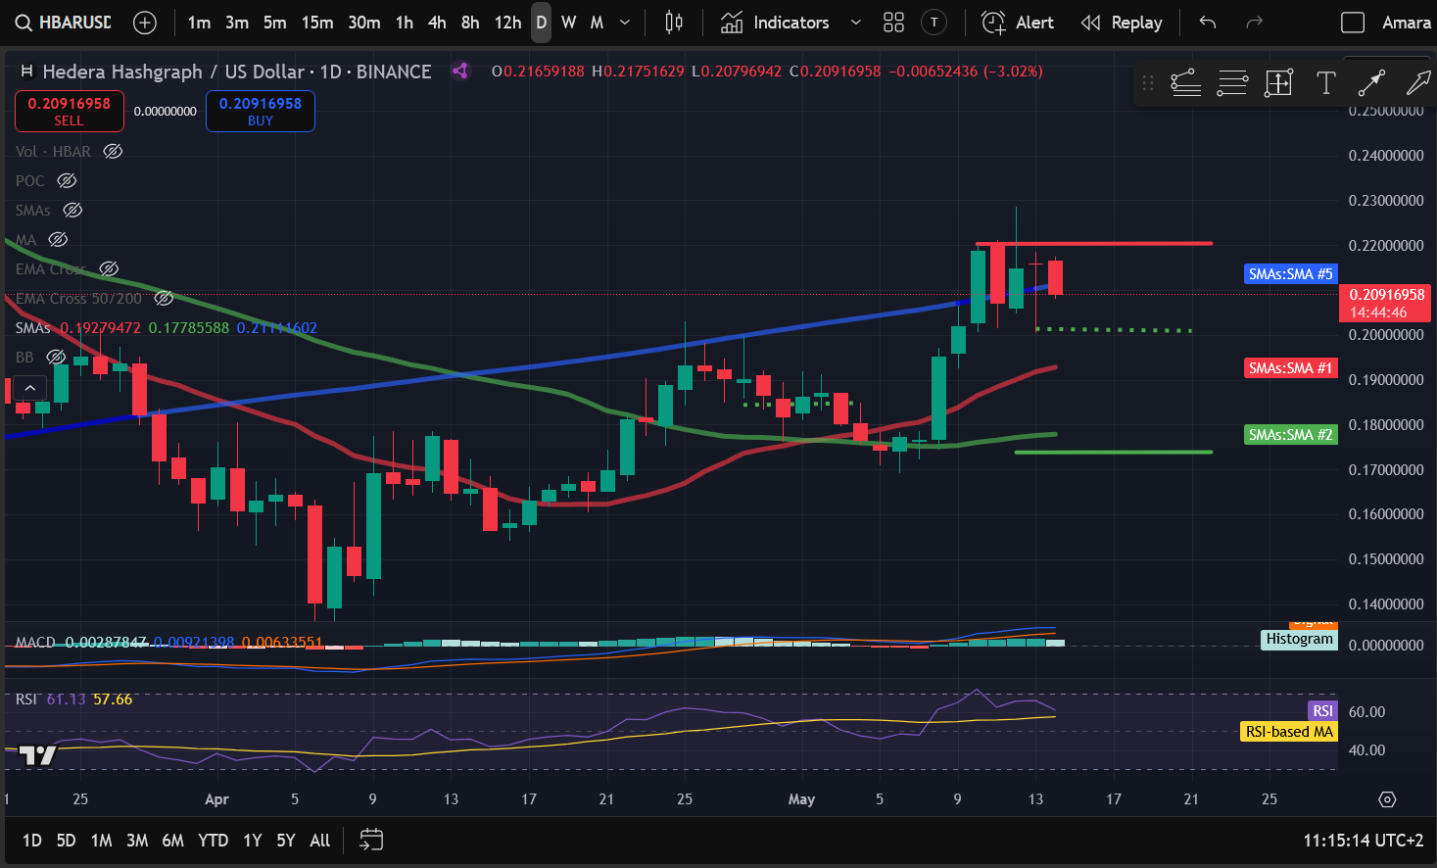Select the Text drawing tool
Screen dimensions: 1437x868
pos(1325,83)
